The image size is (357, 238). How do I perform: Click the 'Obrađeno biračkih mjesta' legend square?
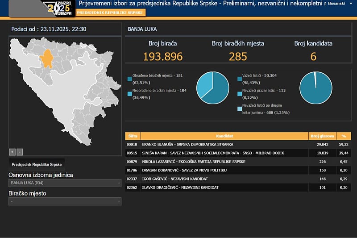point(129,79)
